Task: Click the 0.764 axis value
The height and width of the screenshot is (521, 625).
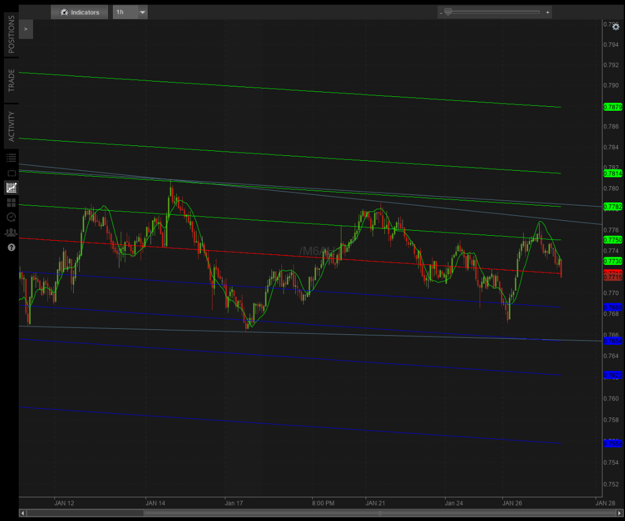Action: (611, 356)
